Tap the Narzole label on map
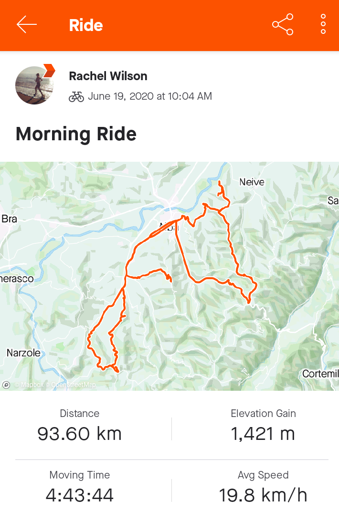The width and height of the screenshot is (339, 511). (23, 353)
